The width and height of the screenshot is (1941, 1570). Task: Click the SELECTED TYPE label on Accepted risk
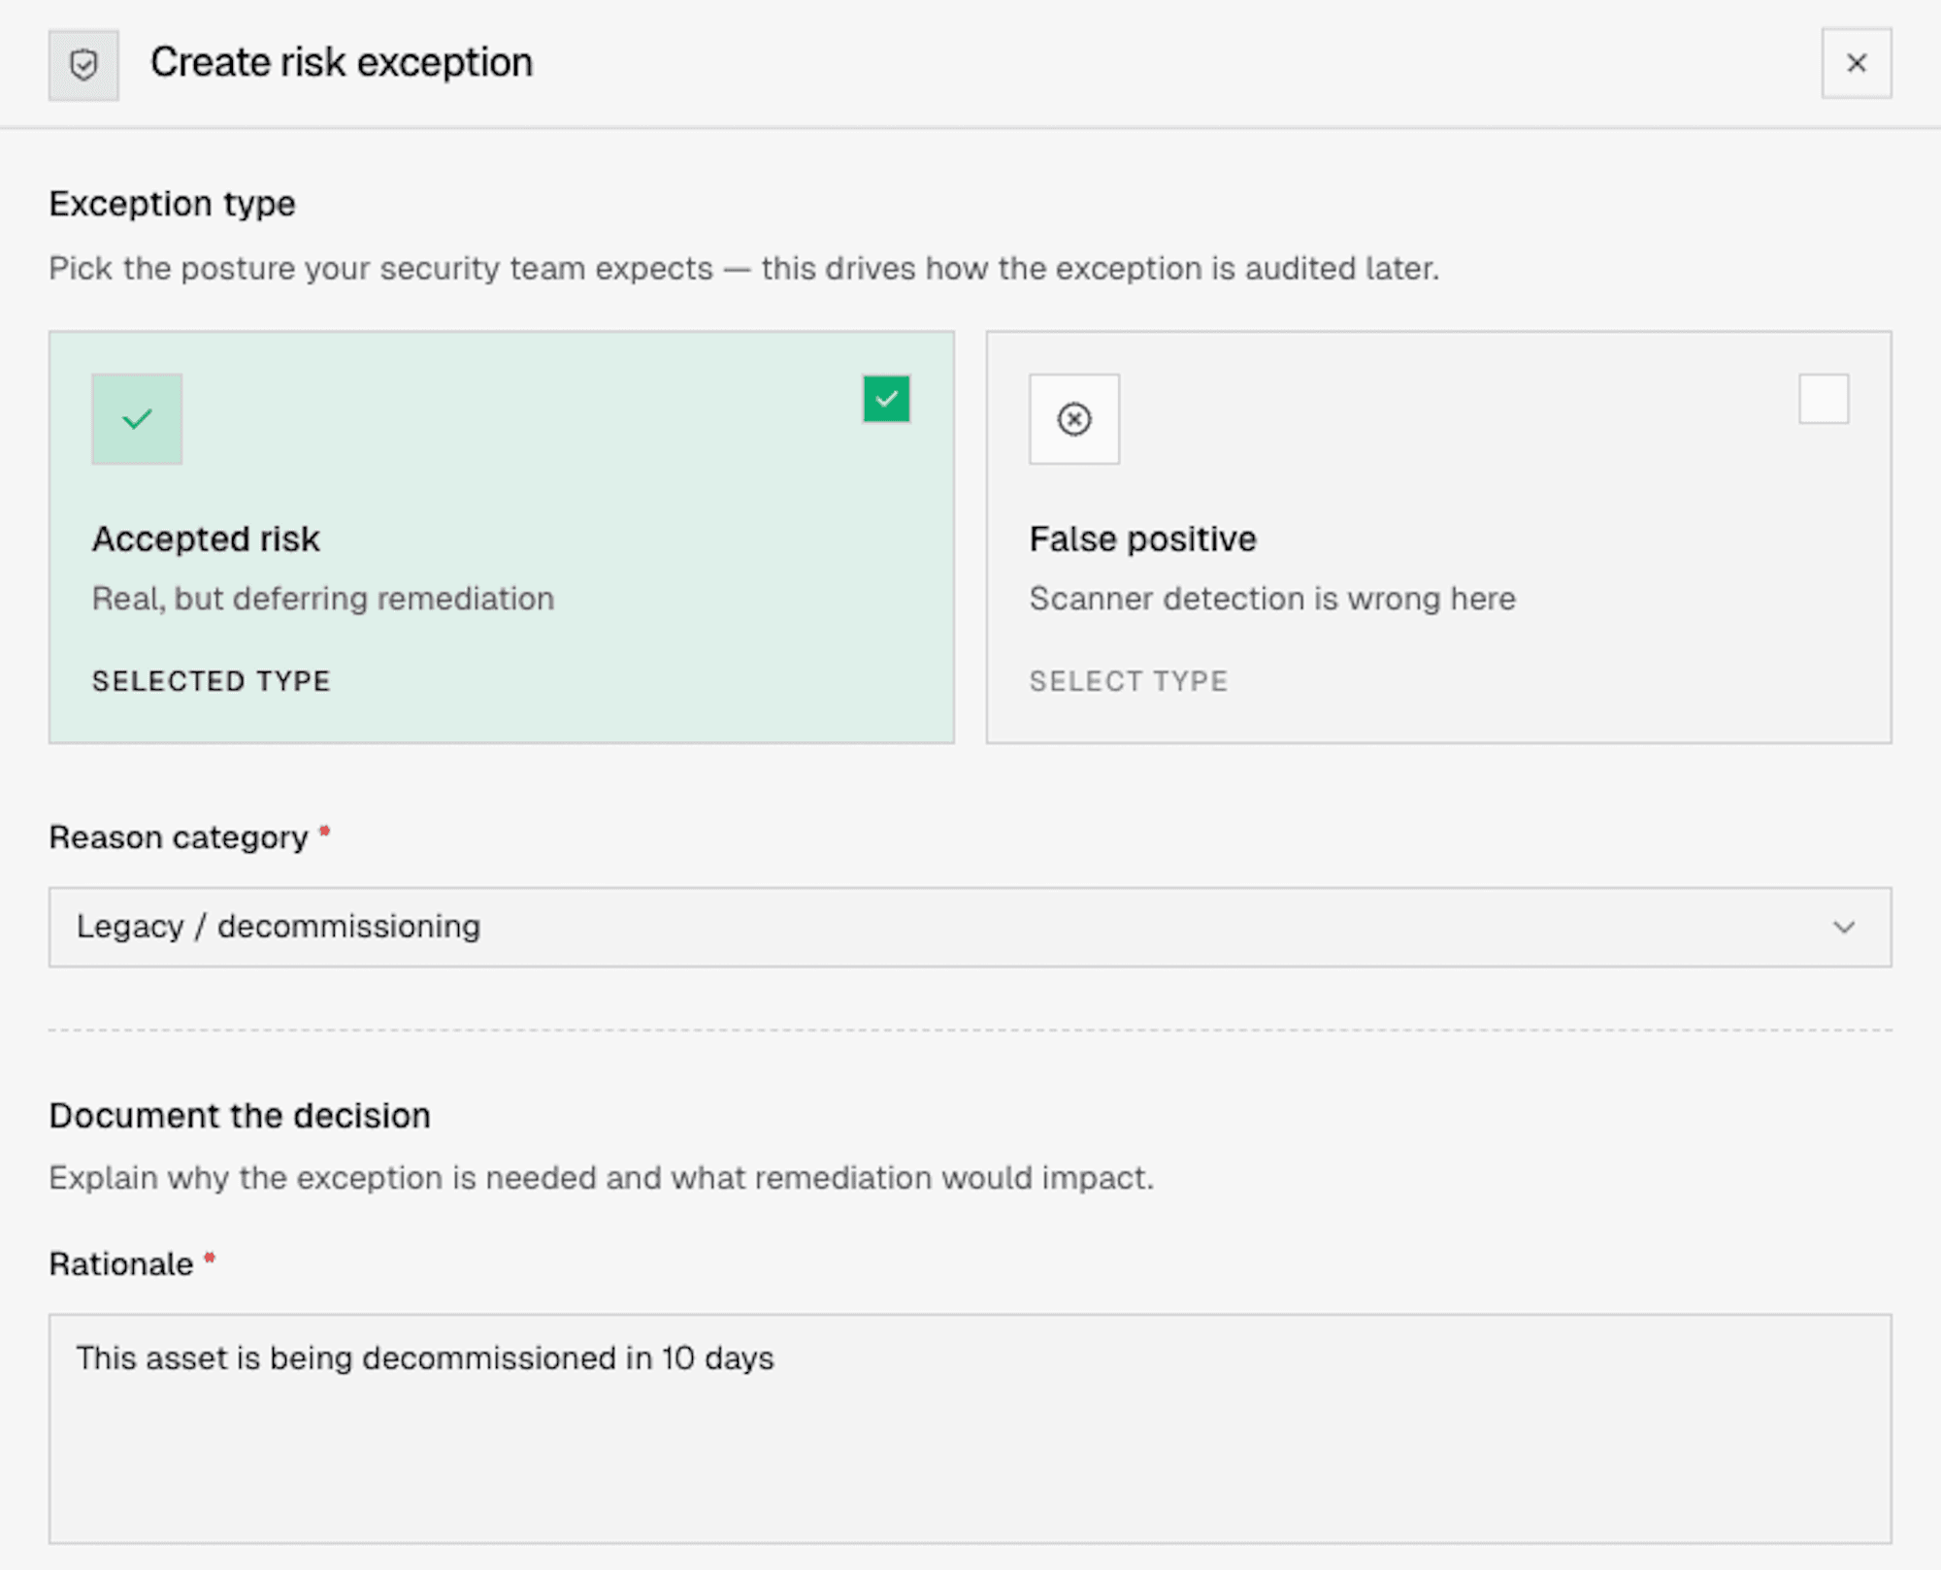[212, 681]
